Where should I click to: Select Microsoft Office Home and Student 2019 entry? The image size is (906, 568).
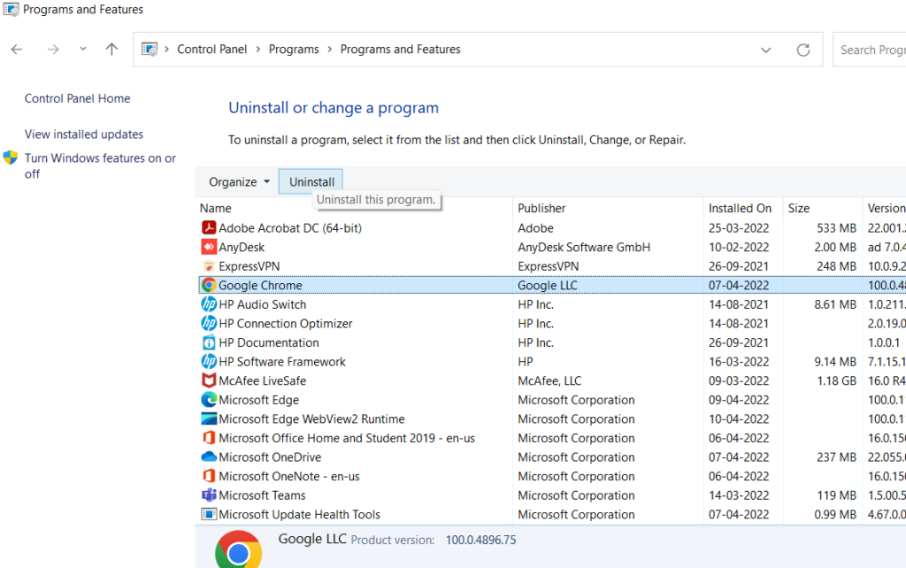pyautogui.click(x=347, y=437)
